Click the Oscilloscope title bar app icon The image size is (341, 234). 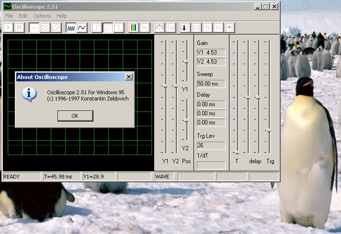coord(7,6)
